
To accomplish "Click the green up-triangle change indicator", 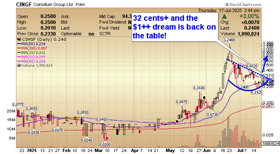I will click(x=224, y=17).
